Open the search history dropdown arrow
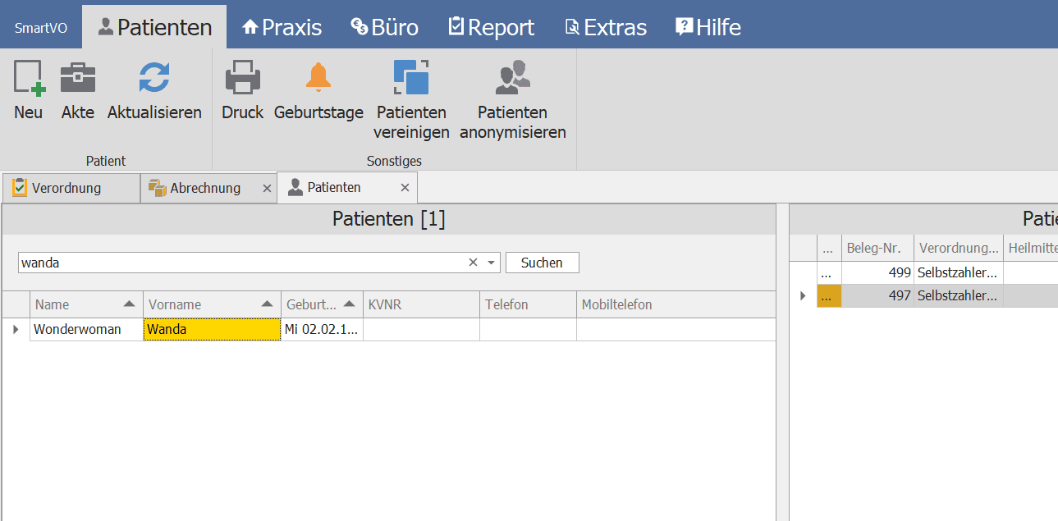1058x521 pixels. point(492,263)
